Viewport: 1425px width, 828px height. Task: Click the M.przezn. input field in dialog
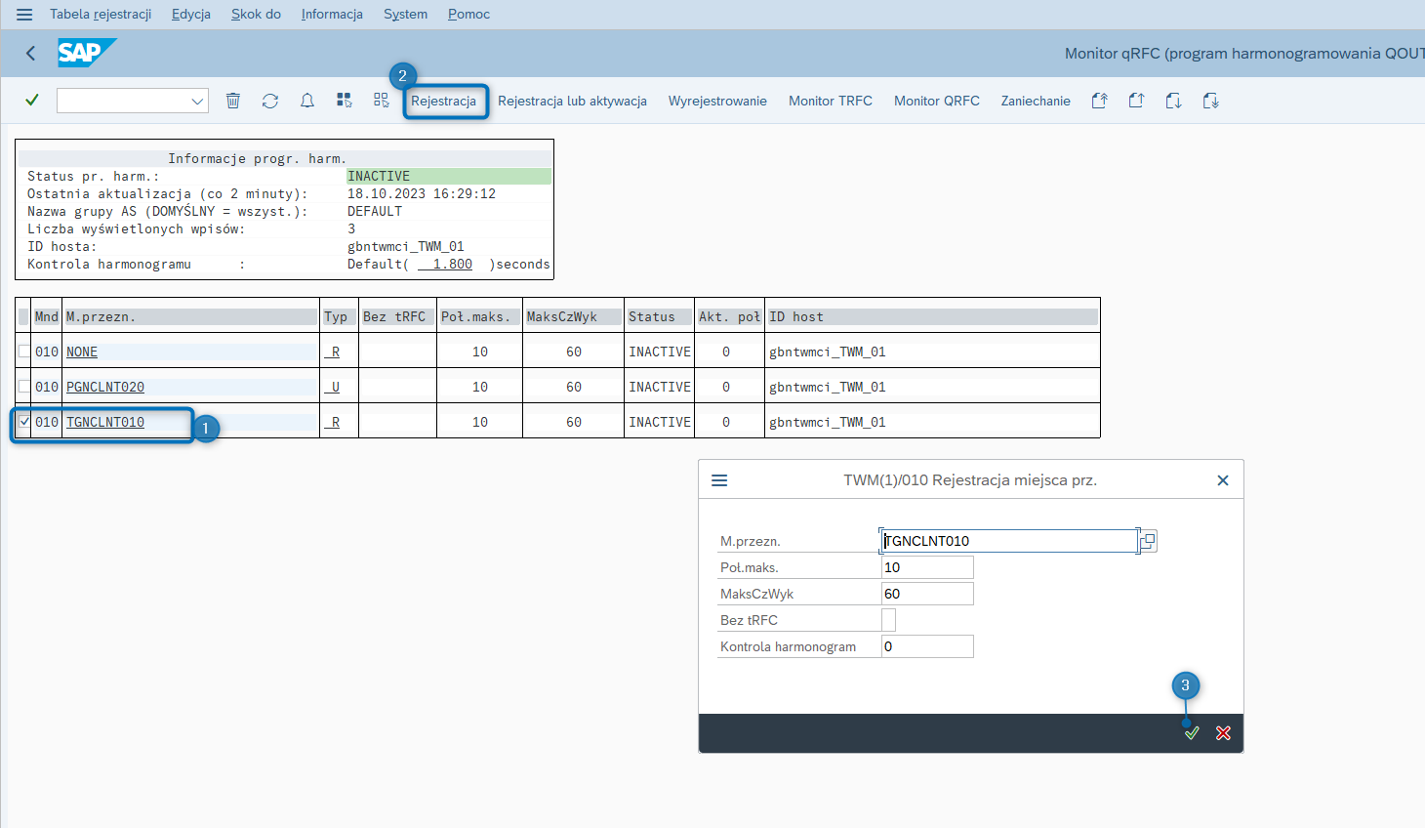1009,541
